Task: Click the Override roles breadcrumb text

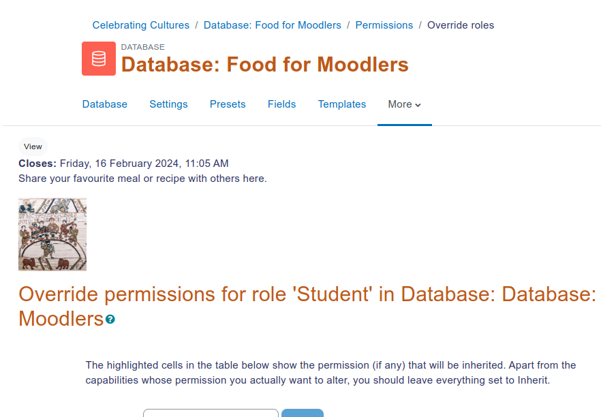Action: [x=461, y=25]
